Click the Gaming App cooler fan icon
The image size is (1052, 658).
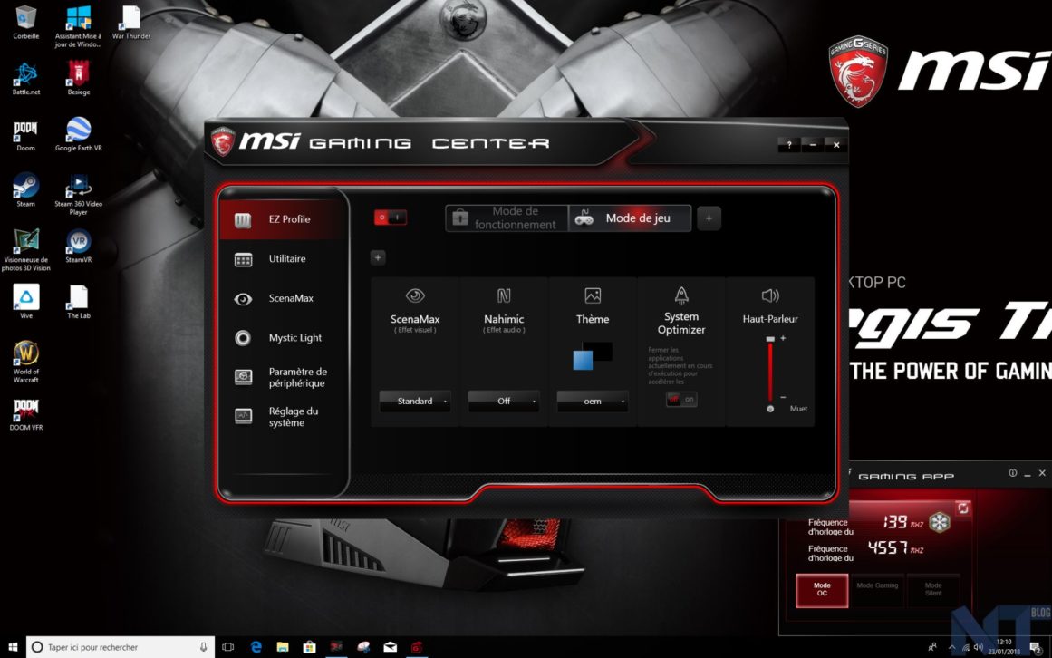[940, 523]
